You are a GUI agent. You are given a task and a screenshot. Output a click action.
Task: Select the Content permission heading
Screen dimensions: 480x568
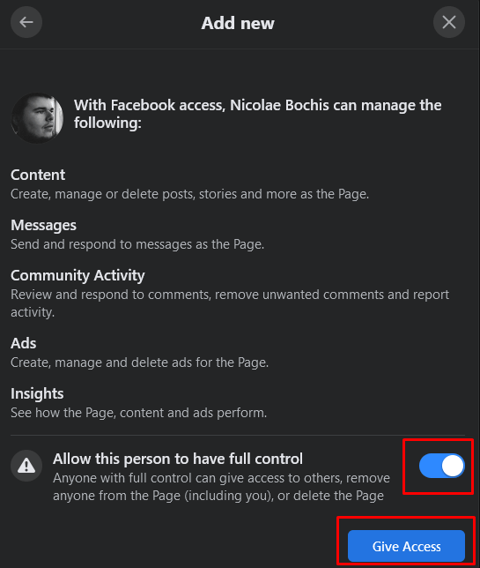point(38,175)
